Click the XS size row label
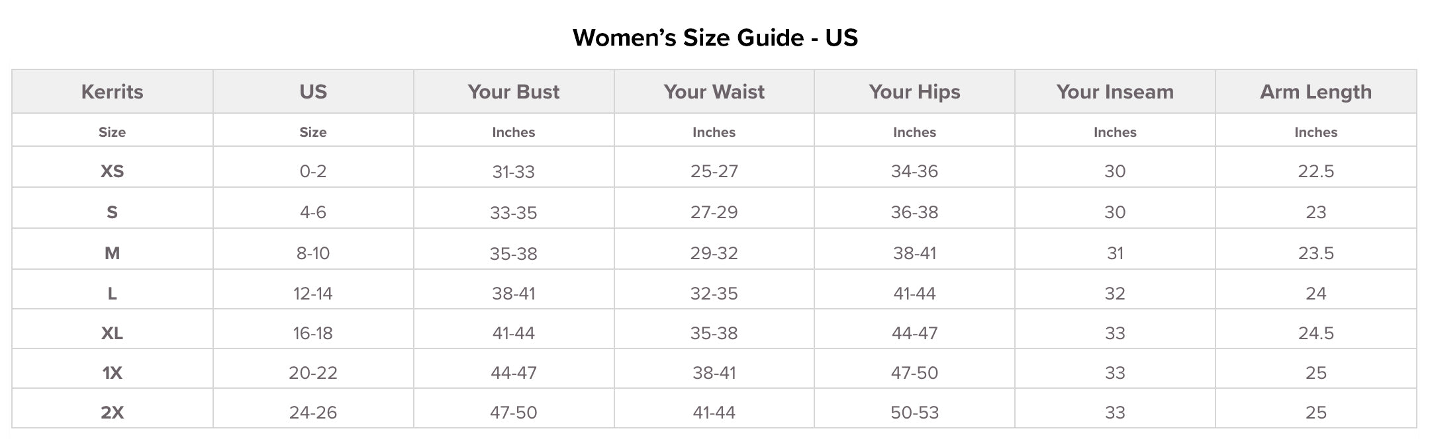The height and width of the screenshot is (443, 1430). pos(113,171)
